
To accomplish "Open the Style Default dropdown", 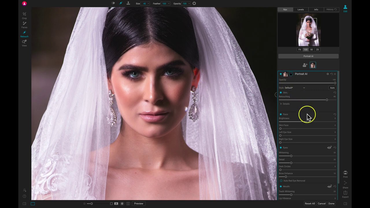I will [295, 88].
